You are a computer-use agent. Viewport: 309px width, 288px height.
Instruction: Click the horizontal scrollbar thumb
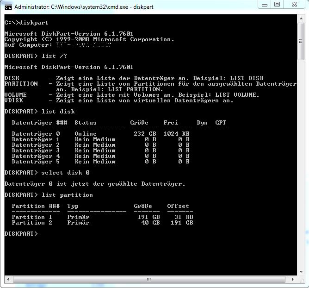[x=148, y=279]
